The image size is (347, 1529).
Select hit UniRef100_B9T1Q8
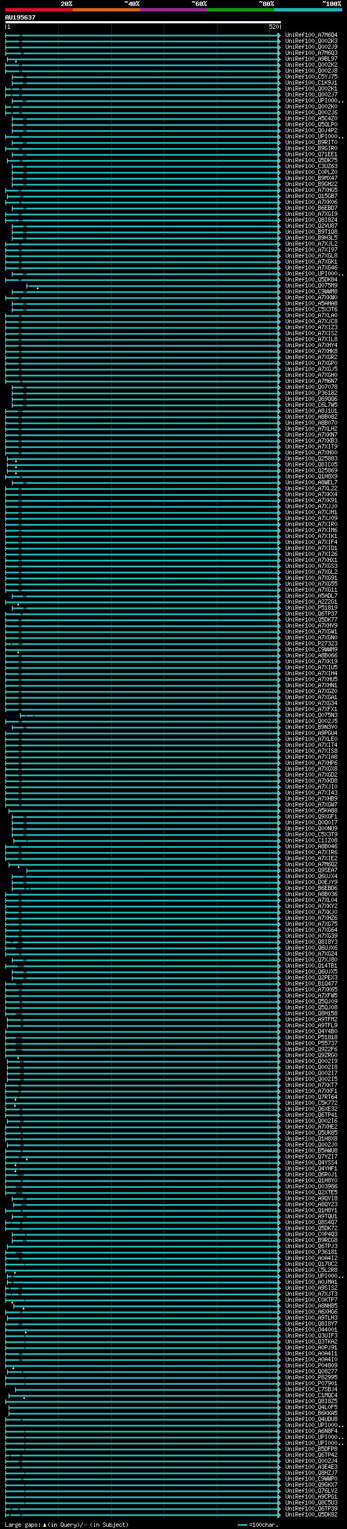point(311,232)
